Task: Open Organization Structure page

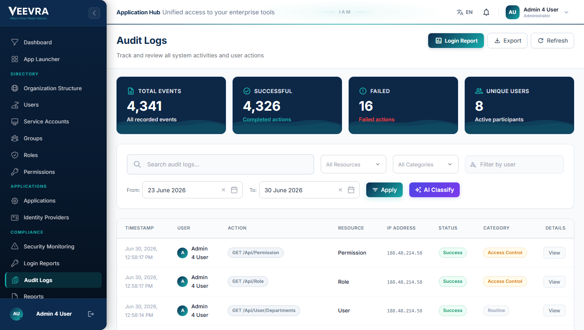Action: [x=53, y=88]
